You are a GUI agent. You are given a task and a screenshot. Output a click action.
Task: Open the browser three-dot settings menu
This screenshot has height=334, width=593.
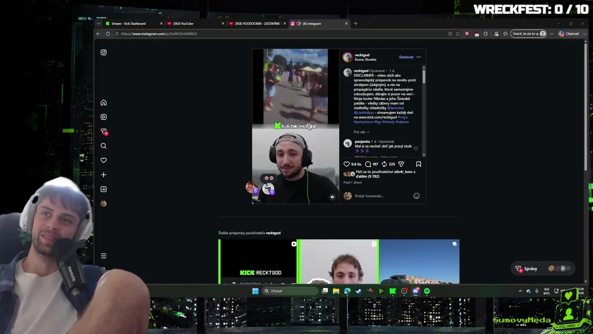coord(551,34)
